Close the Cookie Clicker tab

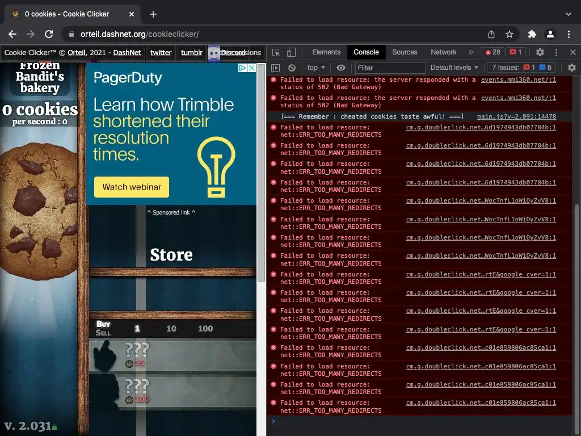132,14
